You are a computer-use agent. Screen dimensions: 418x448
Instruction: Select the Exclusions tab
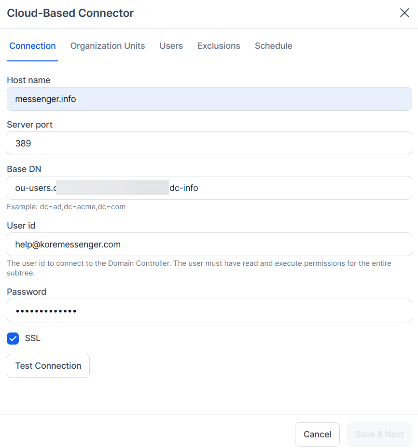pos(219,46)
